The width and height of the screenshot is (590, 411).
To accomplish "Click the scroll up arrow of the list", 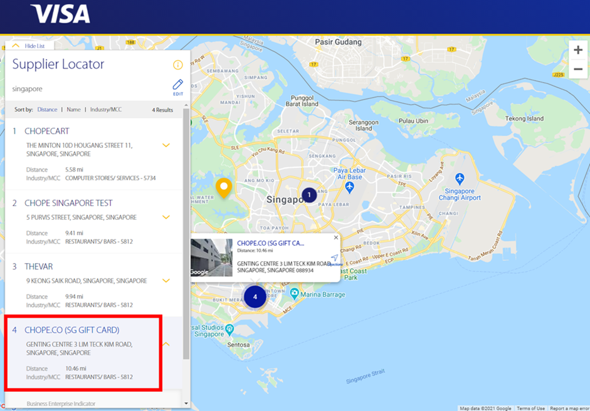I will (x=186, y=105).
